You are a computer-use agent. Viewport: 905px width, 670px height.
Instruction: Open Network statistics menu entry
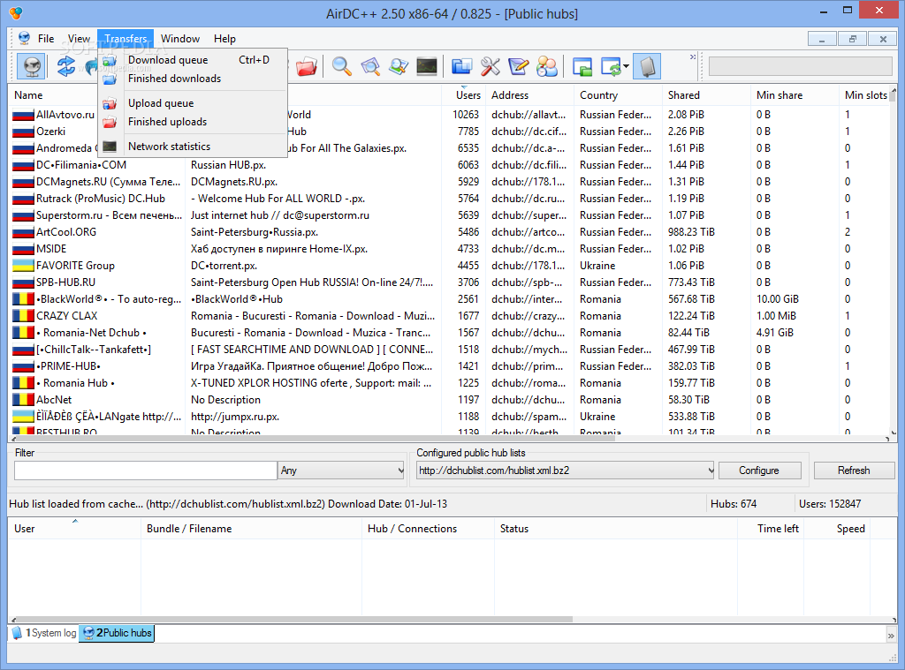click(x=193, y=147)
